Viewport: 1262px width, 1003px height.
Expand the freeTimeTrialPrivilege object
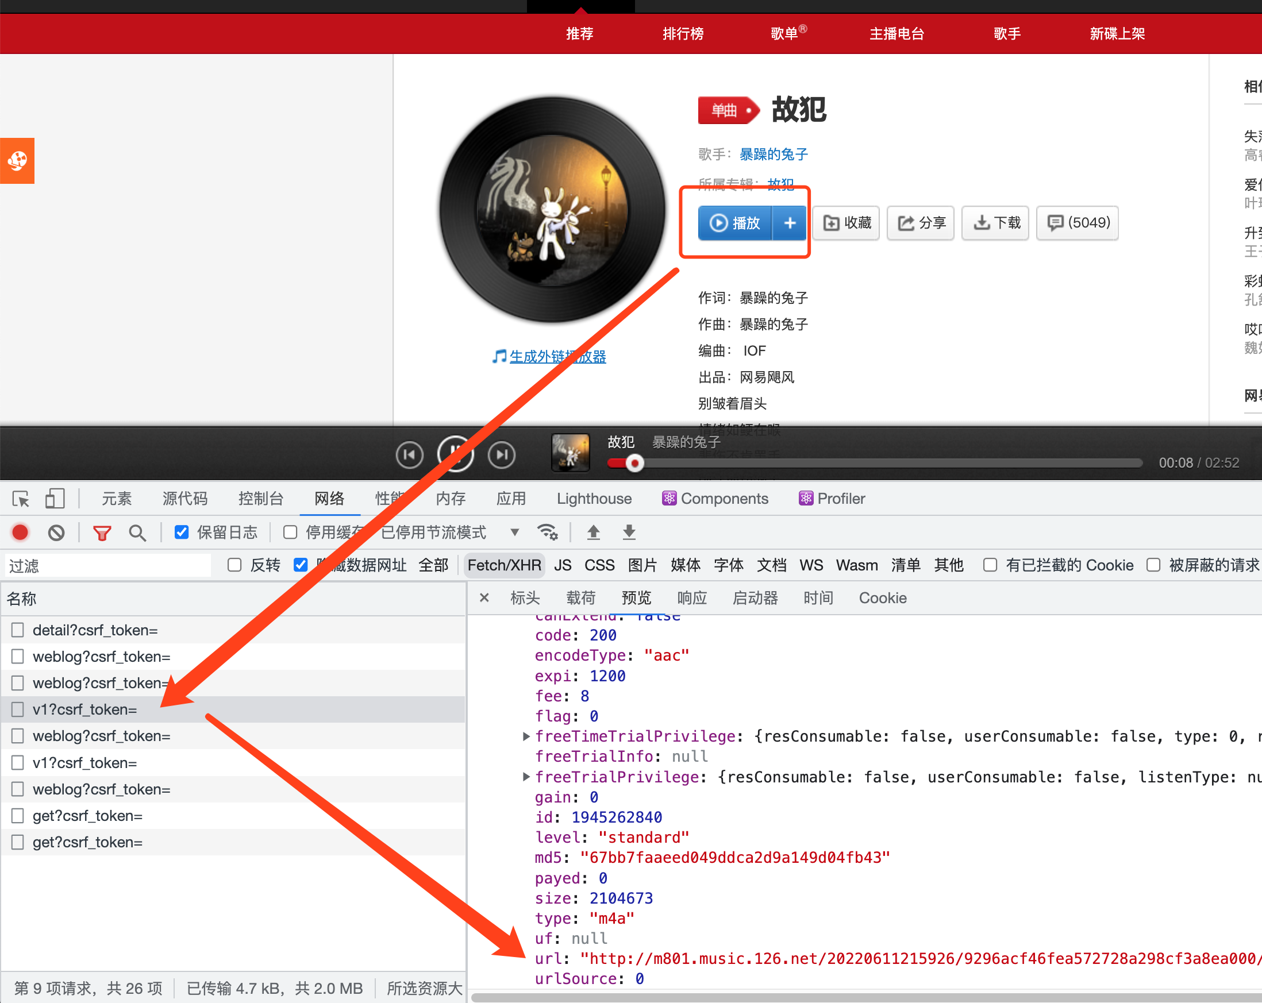526,736
